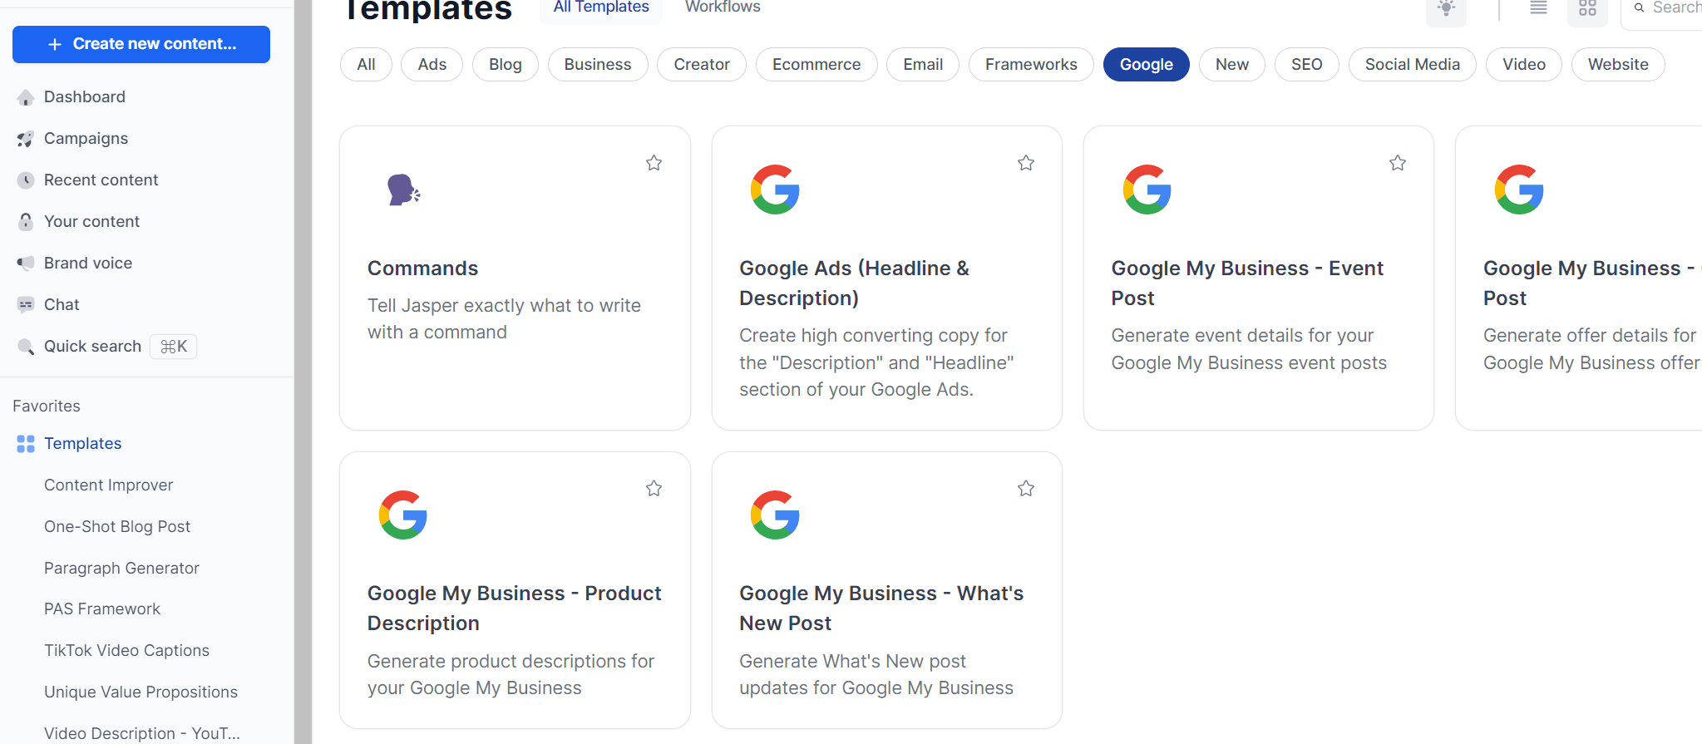The height and width of the screenshot is (744, 1702).
Task: Open Content Improver favorite link
Action: [108, 485]
